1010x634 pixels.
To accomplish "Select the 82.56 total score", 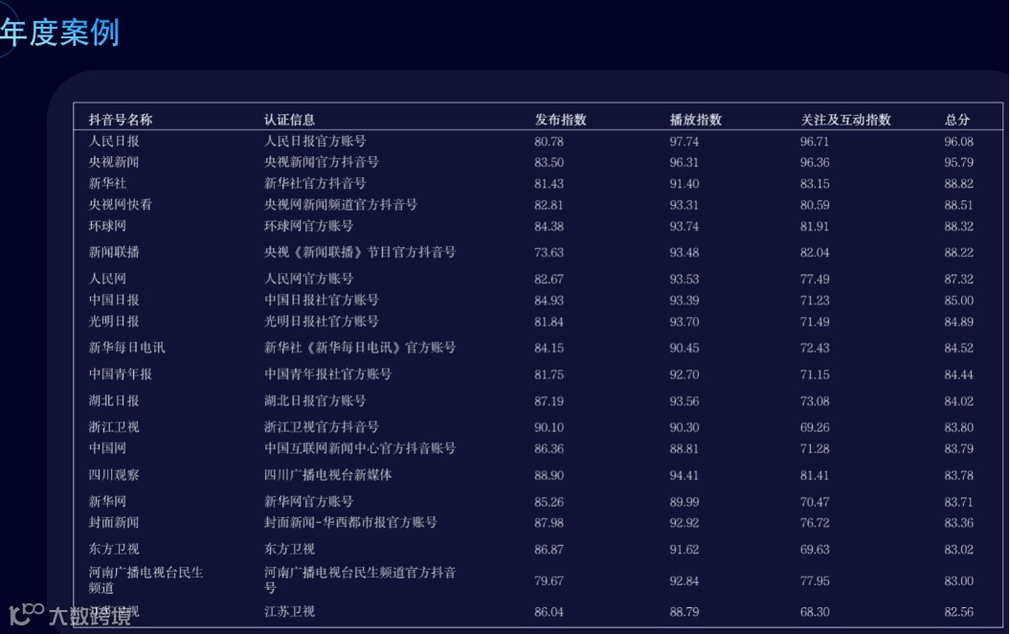I will point(959,612).
